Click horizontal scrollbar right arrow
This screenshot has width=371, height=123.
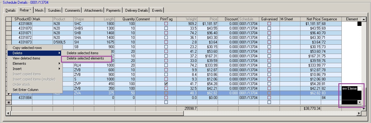point(359,113)
